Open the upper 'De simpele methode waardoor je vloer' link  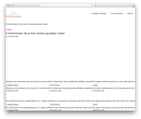tap(113, 82)
